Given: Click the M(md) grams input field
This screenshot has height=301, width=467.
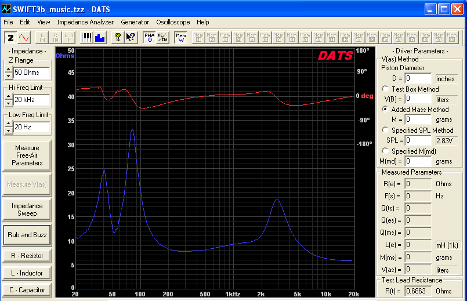Looking at the screenshot, I should 418,161.
